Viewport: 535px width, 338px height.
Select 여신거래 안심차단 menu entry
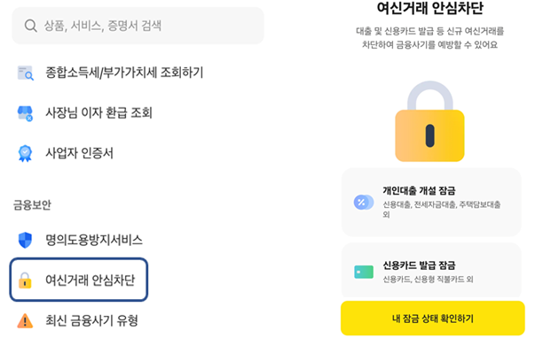[79, 280]
